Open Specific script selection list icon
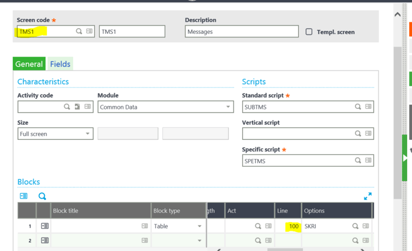Image resolution: width=412 pixels, height=251 pixels. click(x=368, y=160)
